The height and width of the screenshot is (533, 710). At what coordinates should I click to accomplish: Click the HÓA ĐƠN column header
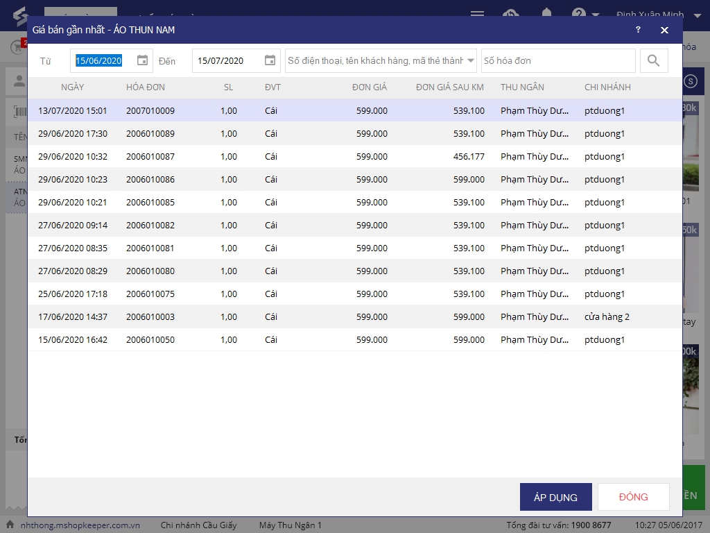146,87
